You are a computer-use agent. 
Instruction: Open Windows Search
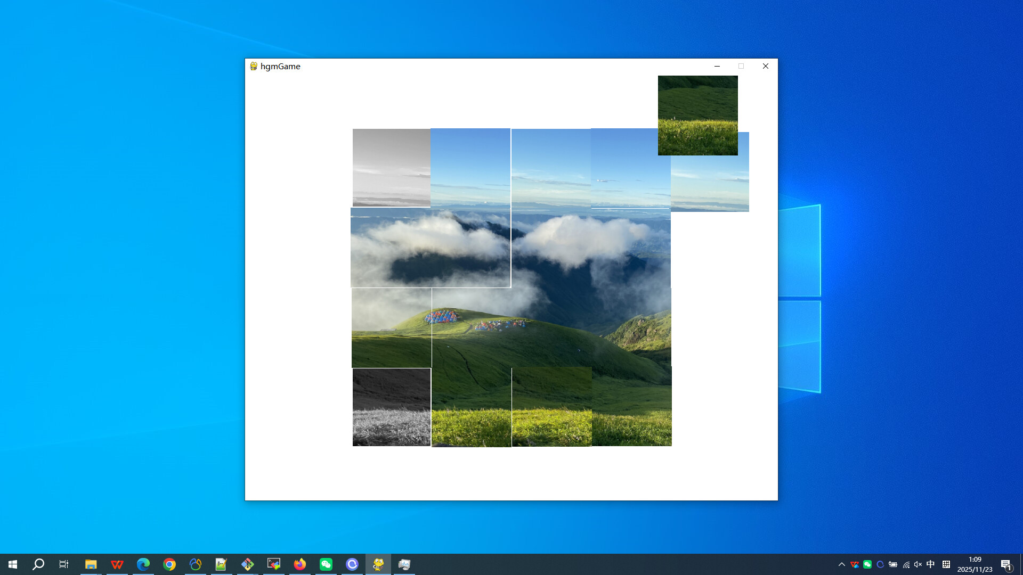(x=37, y=564)
